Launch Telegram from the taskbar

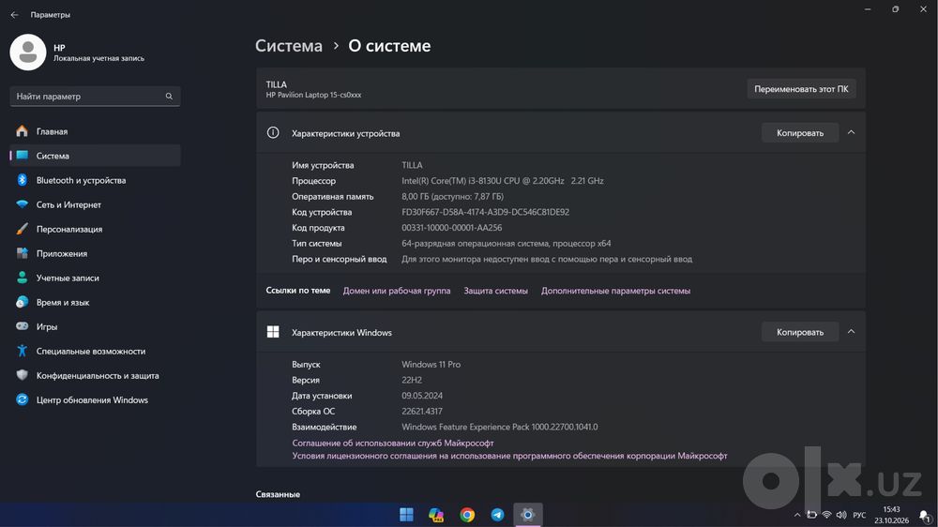coord(497,515)
